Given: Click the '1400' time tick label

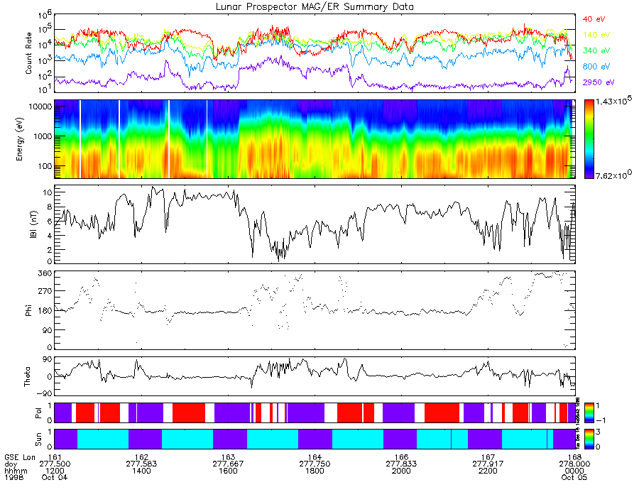Looking at the screenshot, I should tap(141, 471).
